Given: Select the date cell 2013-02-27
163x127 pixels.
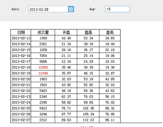Looking at the screenshot, I should tap(21, 120).
